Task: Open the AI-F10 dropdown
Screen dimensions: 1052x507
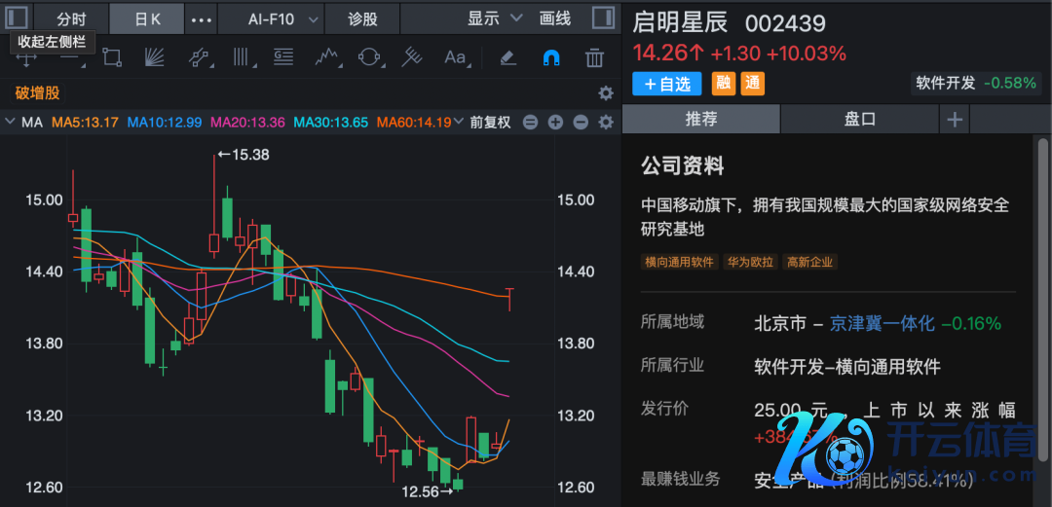Action: pos(283,18)
